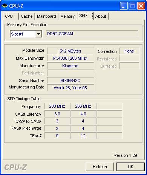Click the SPD Timings Table group label
The width and height of the screenshot is (147, 175).
[x=24, y=99]
